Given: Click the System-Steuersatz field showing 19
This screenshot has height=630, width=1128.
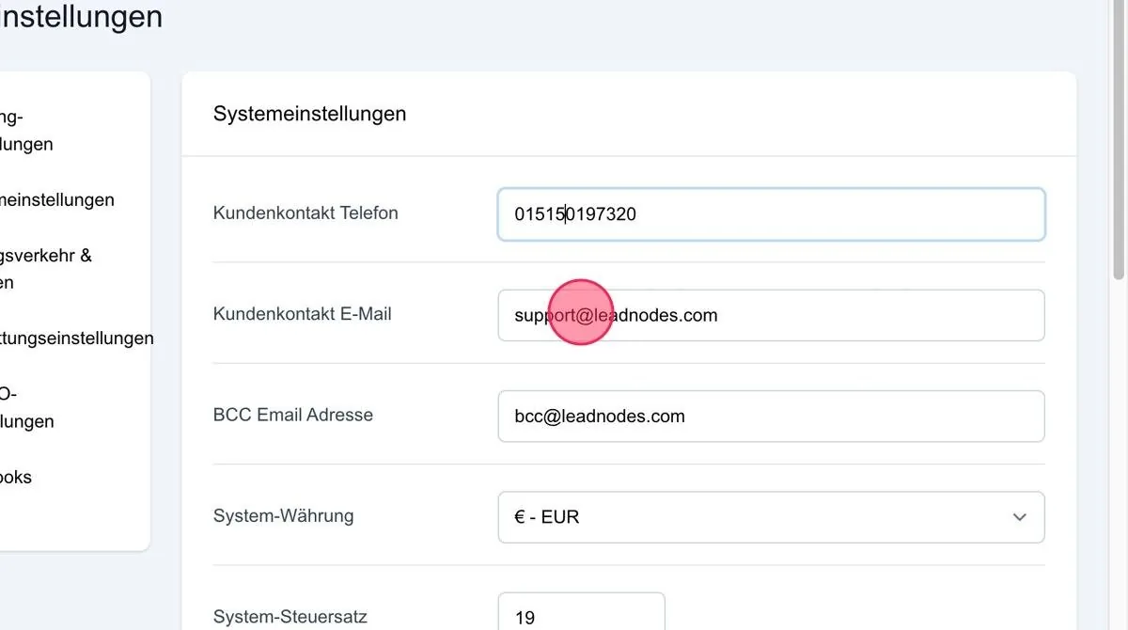Looking at the screenshot, I should click(581, 612).
